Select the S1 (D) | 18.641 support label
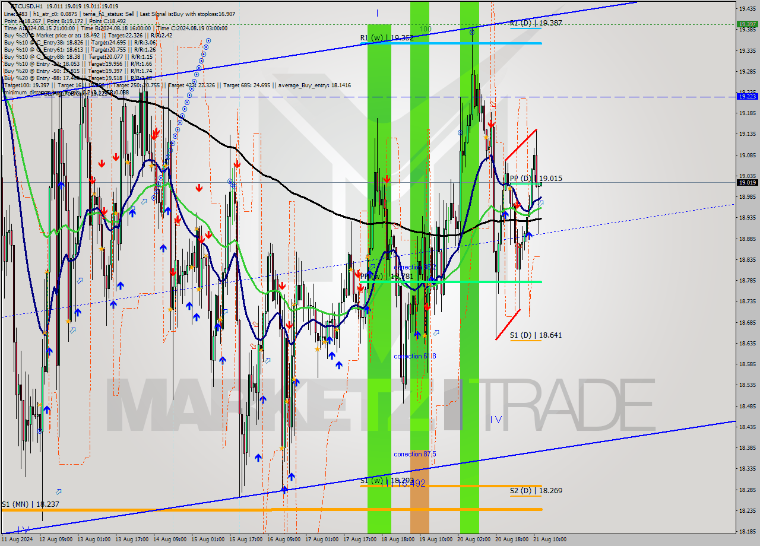The width and height of the screenshot is (760, 546). [536, 335]
